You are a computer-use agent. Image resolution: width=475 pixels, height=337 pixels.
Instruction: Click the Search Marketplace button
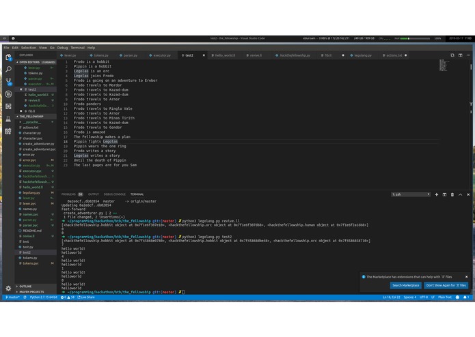[405, 285]
